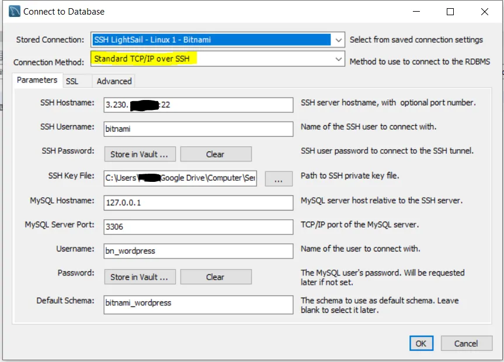Click the 'Stored Connection:' label
Image resolution: width=504 pixels, height=362 pixels.
(50, 40)
